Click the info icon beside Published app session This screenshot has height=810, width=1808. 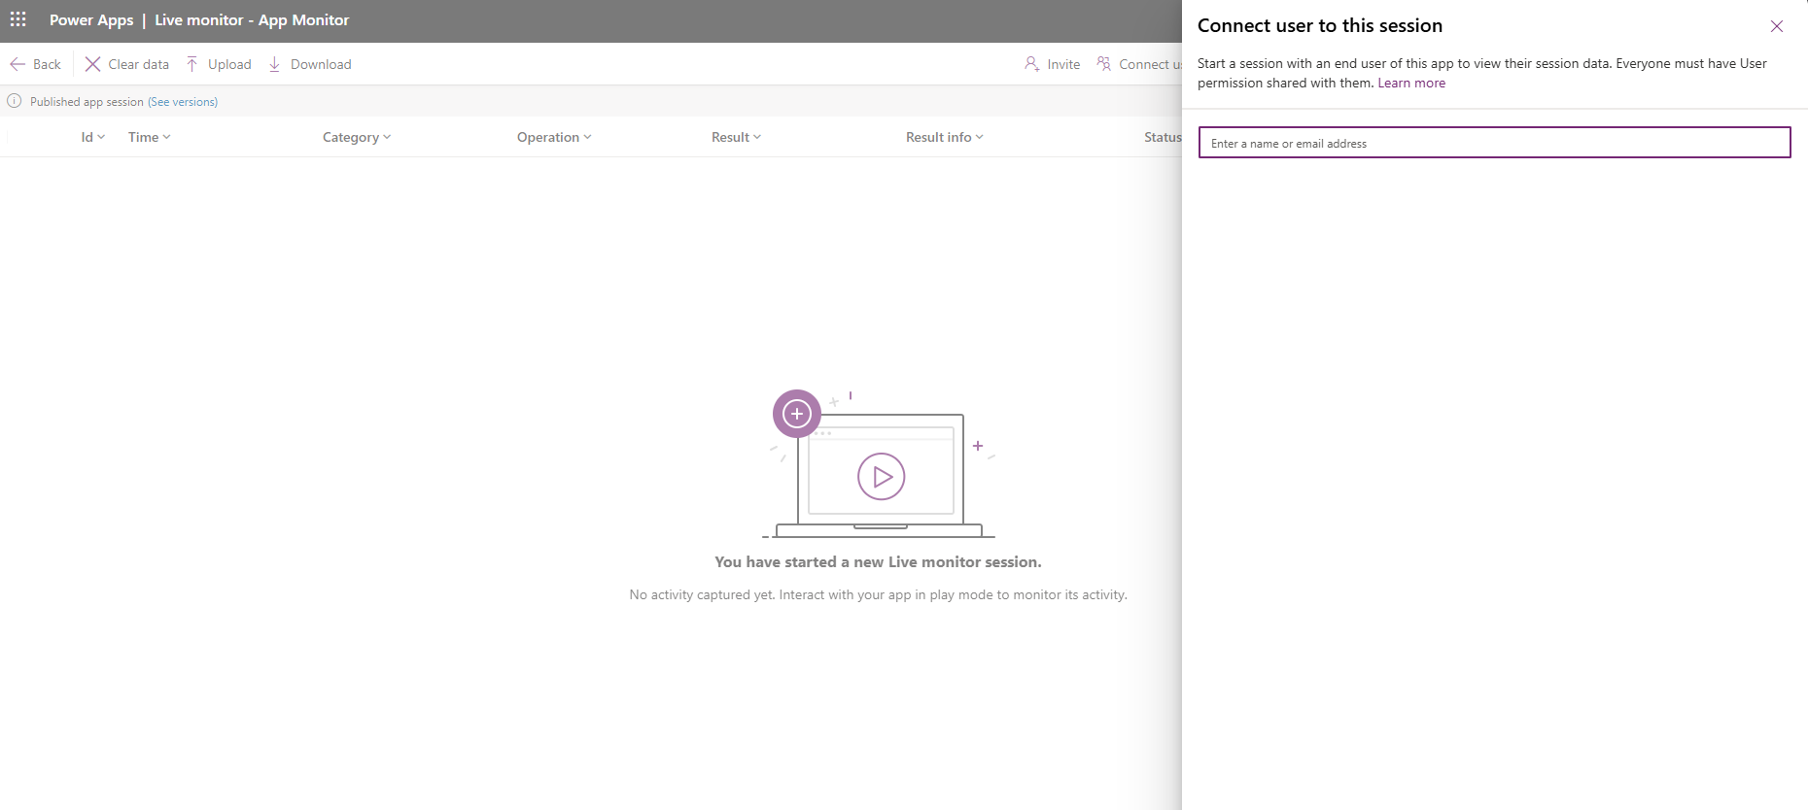pyautogui.click(x=15, y=101)
